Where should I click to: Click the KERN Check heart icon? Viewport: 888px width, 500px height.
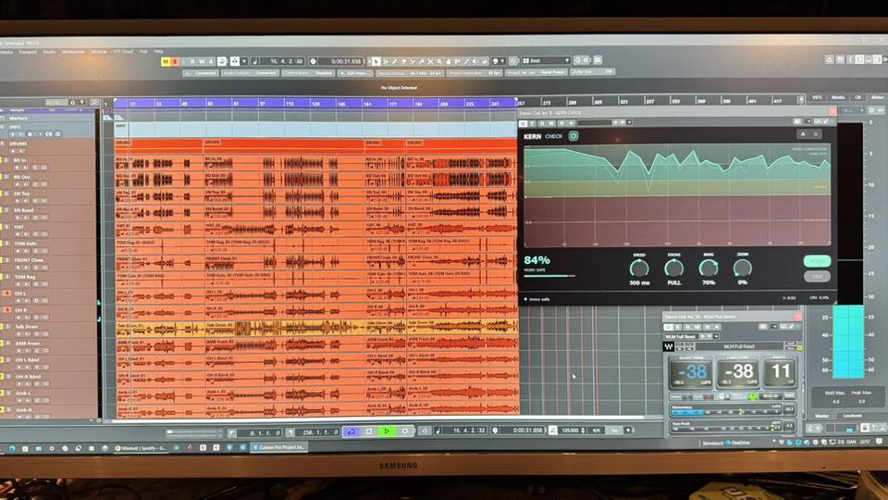click(573, 136)
